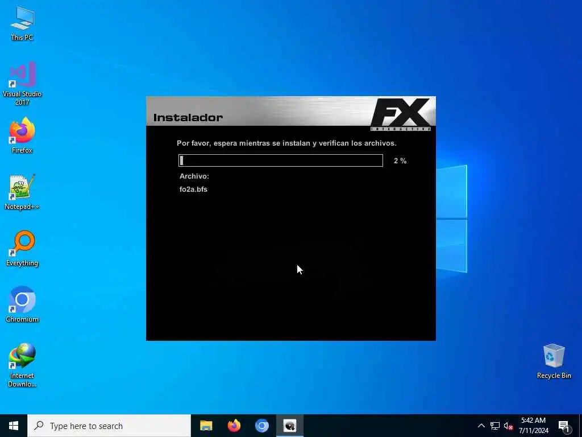
Task: Open the Chromium desktop shortcut
Action: point(22,305)
